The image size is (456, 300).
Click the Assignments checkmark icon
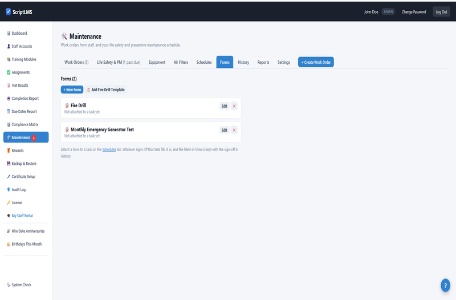pyautogui.click(x=9, y=72)
